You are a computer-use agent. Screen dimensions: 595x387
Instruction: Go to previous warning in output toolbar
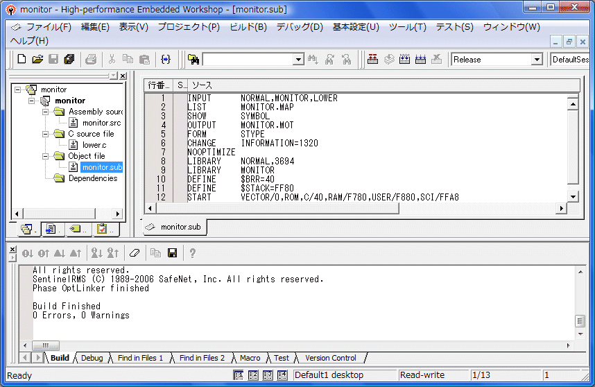76,253
